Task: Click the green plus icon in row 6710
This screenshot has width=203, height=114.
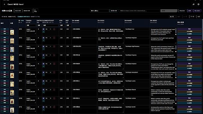Action: (x=43, y=109)
